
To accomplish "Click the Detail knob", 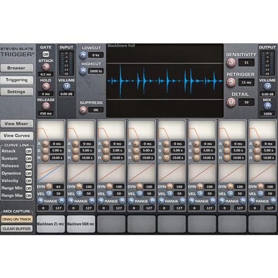I will point(231,102).
